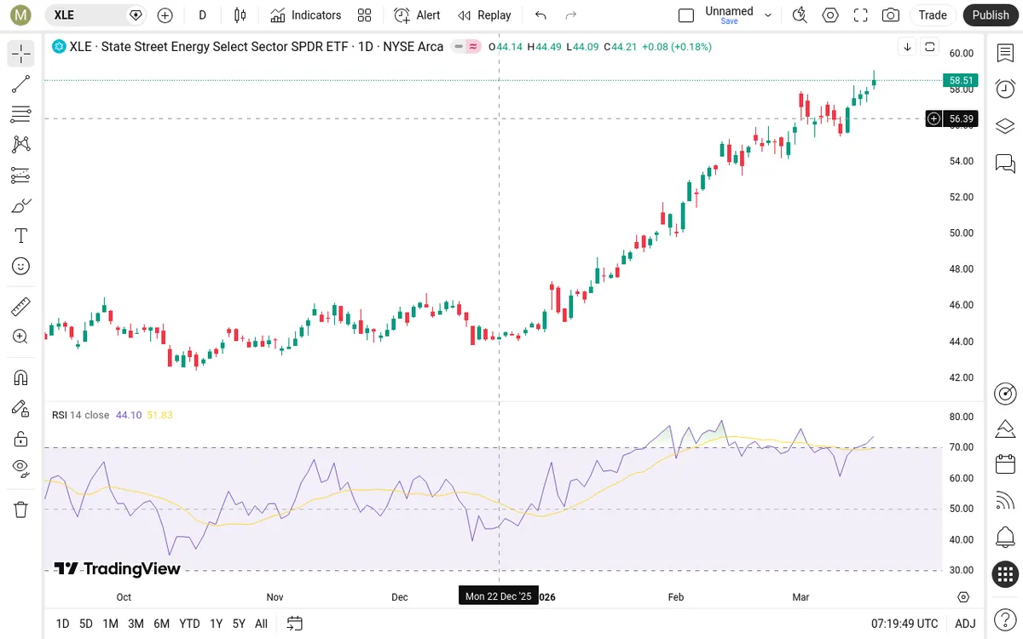Click the price label plus button at 56.39
This screenshot has width=1023, height=639.
pyautogui.click(x=934, y=119)
